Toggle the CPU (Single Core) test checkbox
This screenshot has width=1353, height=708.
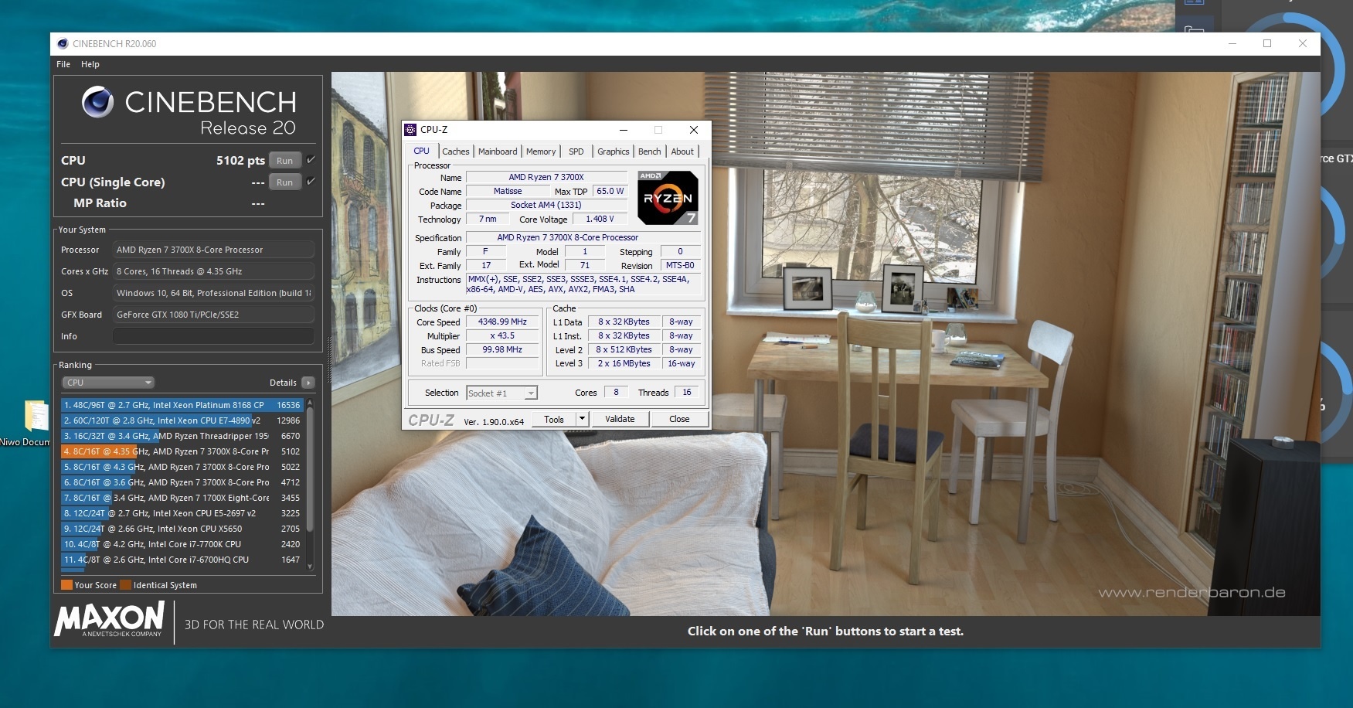(x=311, y=182)
